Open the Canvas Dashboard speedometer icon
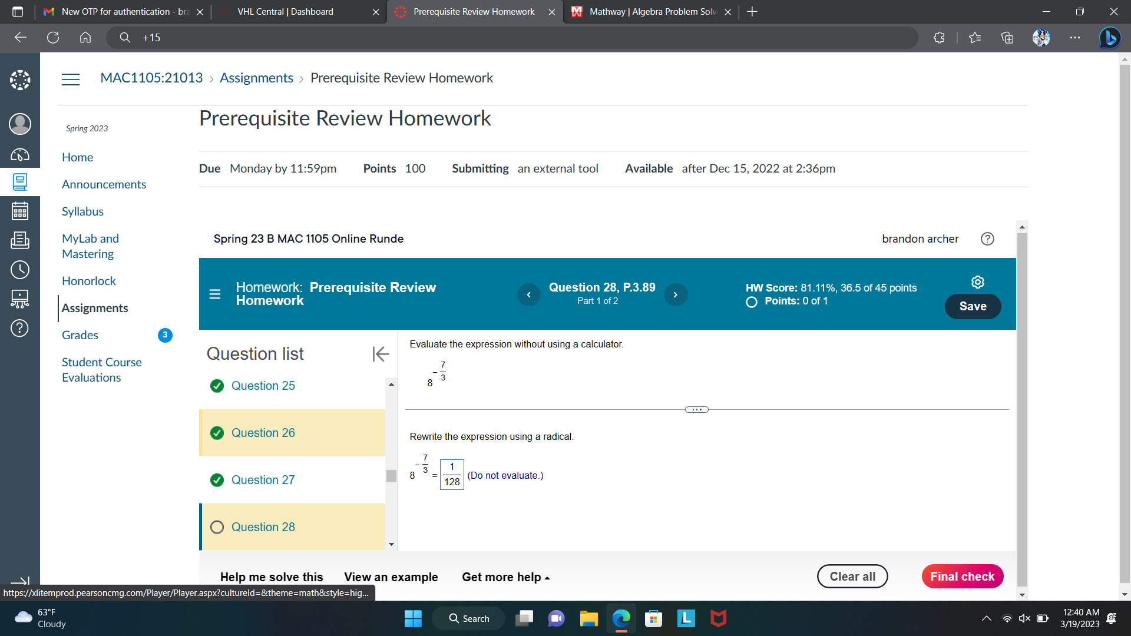 pyautogui.click(x=19, y=155)
